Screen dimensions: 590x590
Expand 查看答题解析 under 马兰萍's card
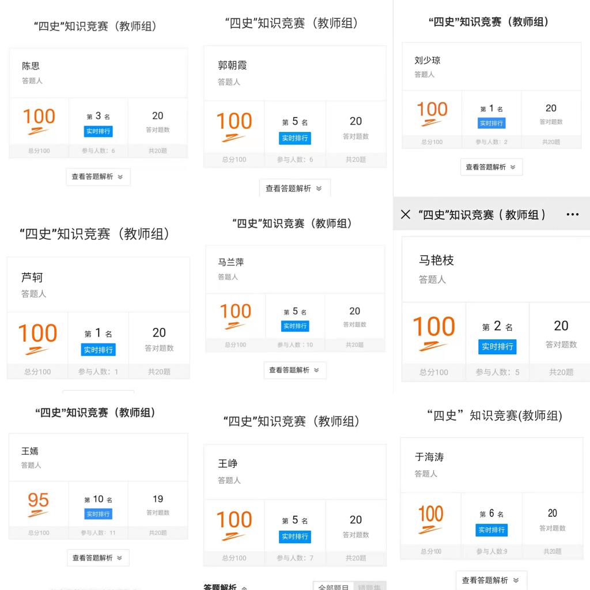coord(295,370)
